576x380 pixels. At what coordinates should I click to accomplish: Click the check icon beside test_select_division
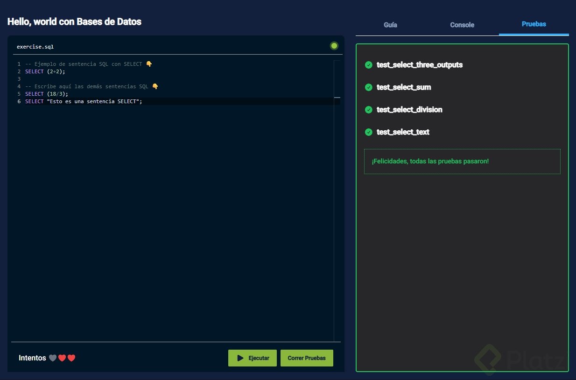coord(368,110)
